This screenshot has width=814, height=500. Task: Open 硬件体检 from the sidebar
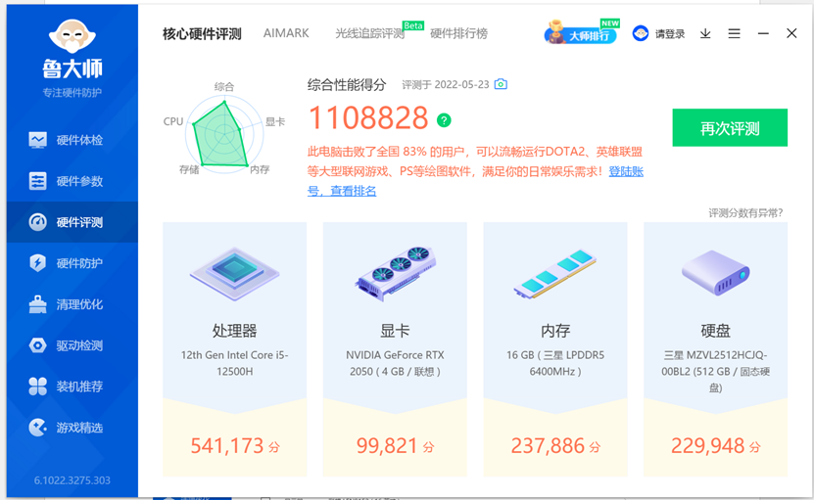pos(72,140)
